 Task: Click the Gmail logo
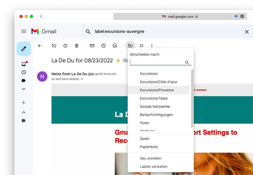click(x=43, y=31)
